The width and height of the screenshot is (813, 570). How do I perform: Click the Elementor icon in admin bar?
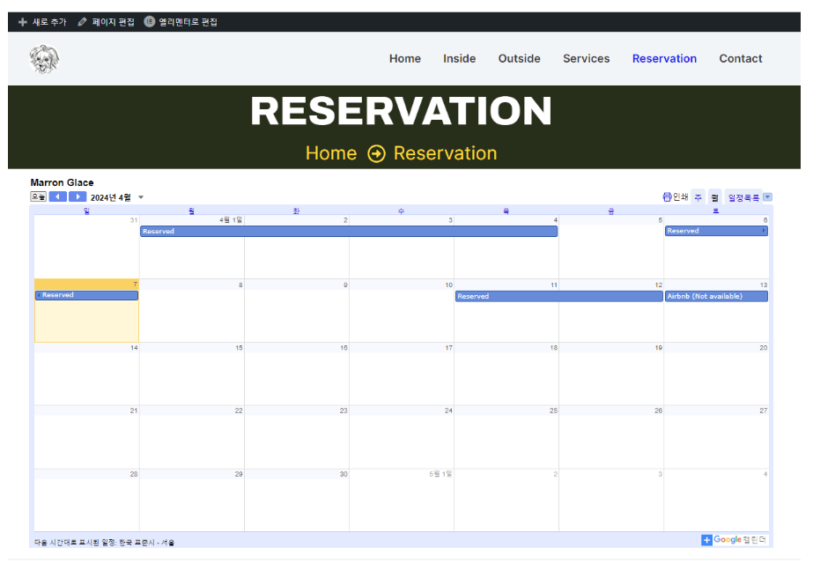[x=150, y=22]
